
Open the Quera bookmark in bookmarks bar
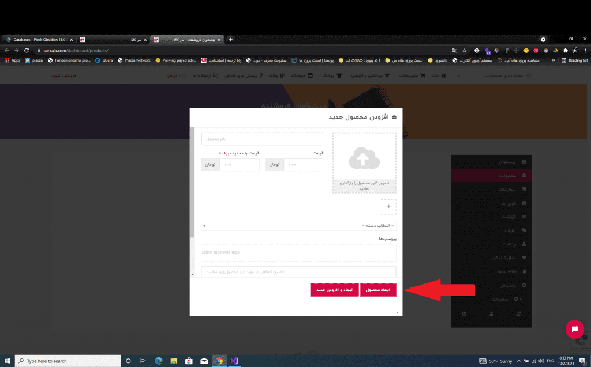(x=104, y=60)
